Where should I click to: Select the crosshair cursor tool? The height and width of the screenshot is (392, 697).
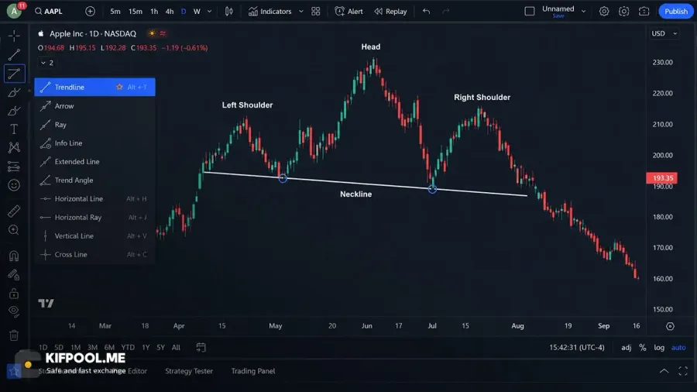[14, 36]
